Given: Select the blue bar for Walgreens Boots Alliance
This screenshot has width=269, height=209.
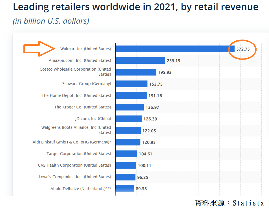Looking at the screenshot, I should [128, 130].
